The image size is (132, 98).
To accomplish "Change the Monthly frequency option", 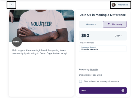I will 94,70.
